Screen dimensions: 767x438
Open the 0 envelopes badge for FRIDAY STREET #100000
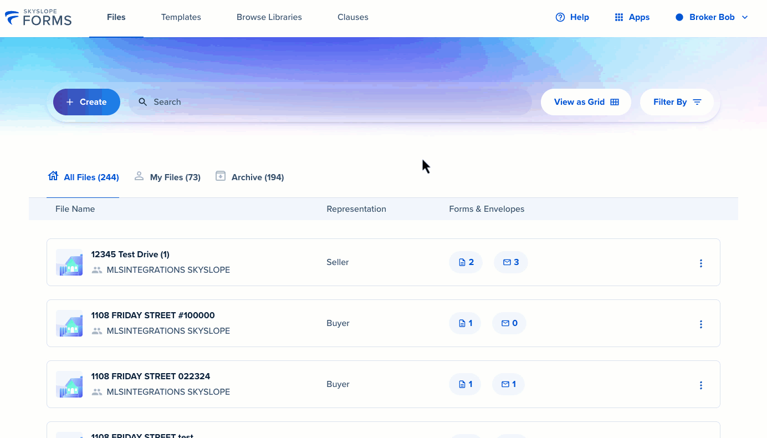tap(509, 323)
